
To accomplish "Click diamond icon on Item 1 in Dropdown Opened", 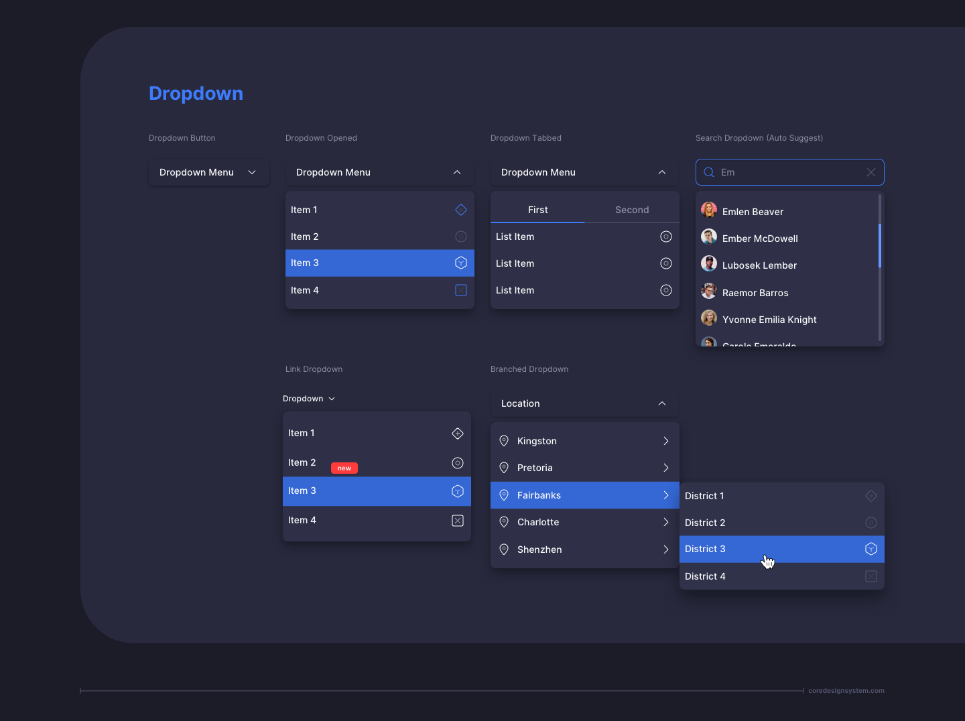I will [x=461, y=210].
